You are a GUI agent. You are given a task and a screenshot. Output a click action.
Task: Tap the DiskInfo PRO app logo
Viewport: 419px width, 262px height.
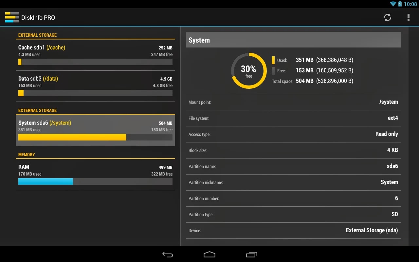click(x=12, y=17)
